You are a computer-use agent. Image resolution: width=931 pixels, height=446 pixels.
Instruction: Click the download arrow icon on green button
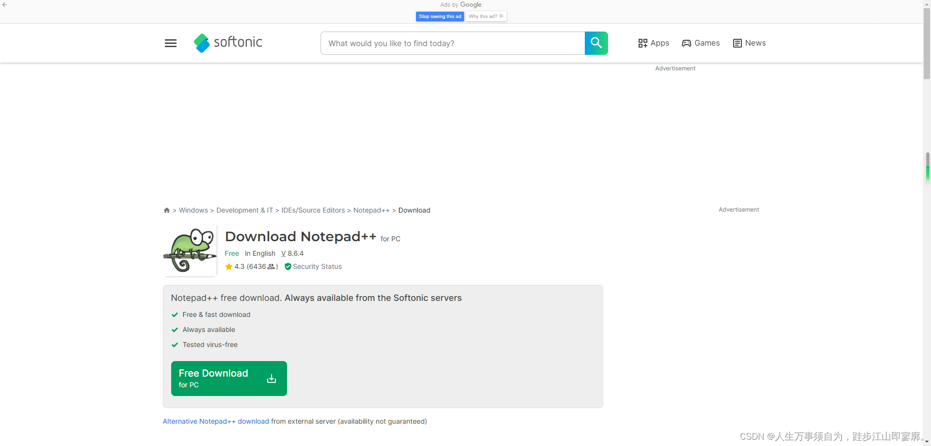pos(272,379)
